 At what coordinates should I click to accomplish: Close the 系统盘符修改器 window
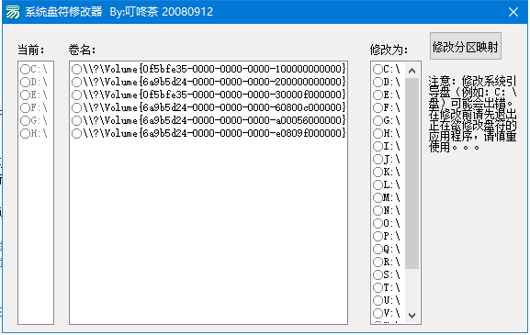[x=513, y=12]
